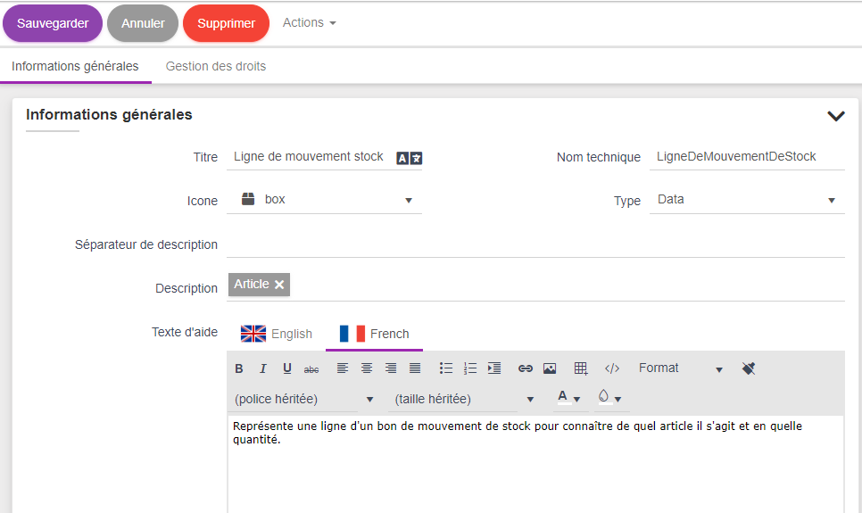The height and width of the screenshot is (513, 862).
Task: Click the clean formatting icon
Action: (x=749, y=368)
